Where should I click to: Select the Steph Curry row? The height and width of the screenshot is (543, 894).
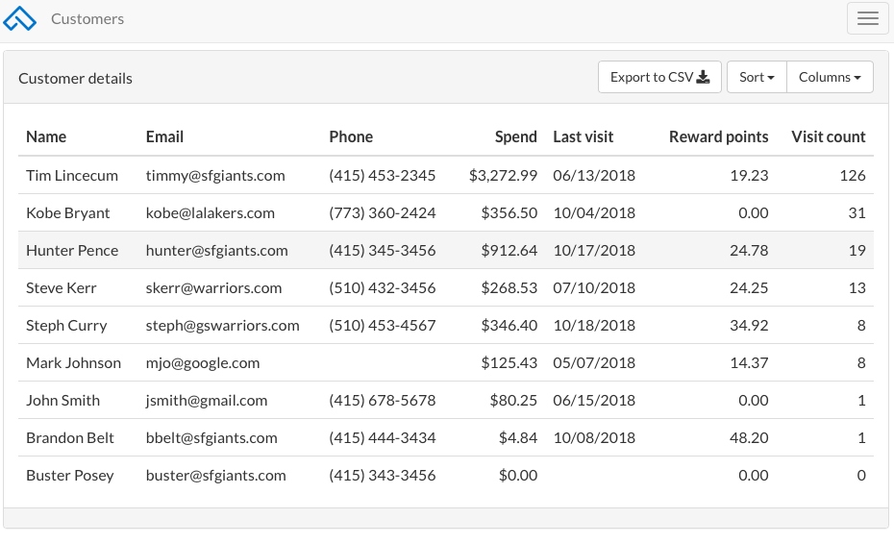66,325
